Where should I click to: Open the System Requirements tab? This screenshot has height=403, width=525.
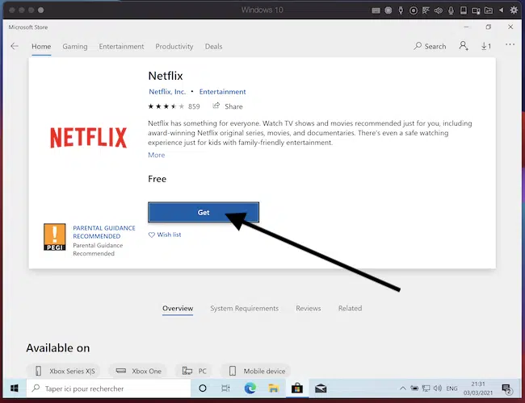(x=245, y=309)
